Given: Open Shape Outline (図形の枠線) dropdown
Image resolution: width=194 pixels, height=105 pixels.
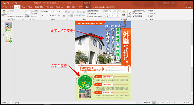Looking at the screenshot, I should point(138,14).
